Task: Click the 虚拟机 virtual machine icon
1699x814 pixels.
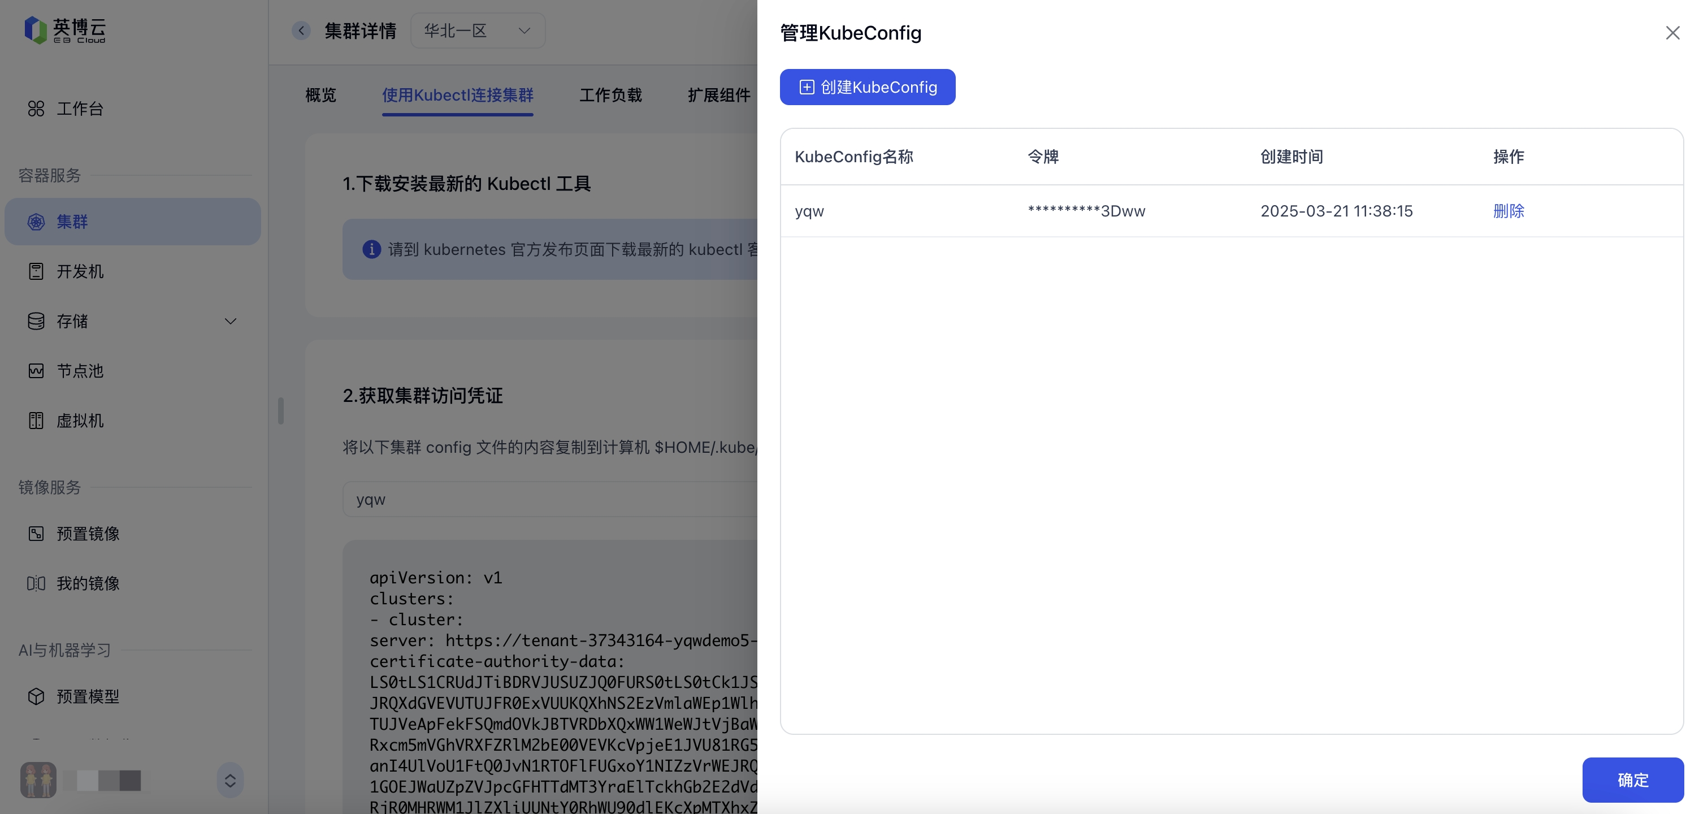Action: [x=36, y=421]
